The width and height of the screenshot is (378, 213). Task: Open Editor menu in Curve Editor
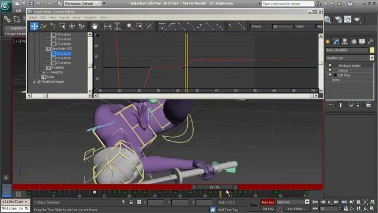33,17
